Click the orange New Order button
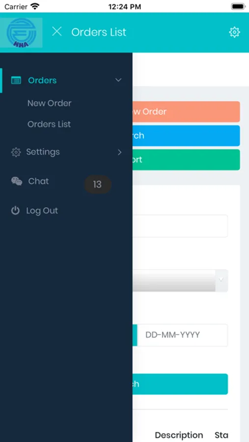 (x=186, y=111)
